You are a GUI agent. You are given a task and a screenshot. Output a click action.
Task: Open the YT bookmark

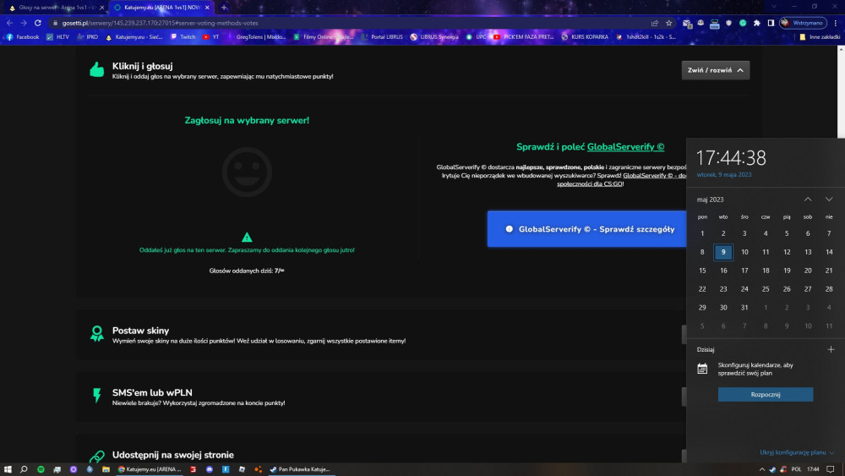pos(211,37)
